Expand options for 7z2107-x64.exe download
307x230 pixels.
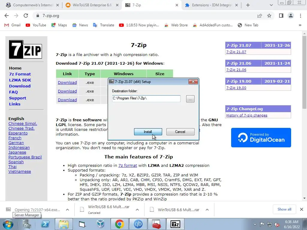coord(67,210)
